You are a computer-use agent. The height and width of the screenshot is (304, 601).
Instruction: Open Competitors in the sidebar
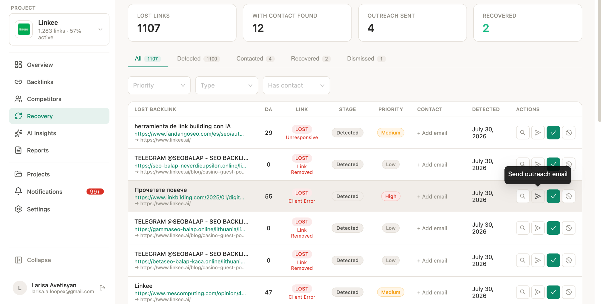pos(59,99)
